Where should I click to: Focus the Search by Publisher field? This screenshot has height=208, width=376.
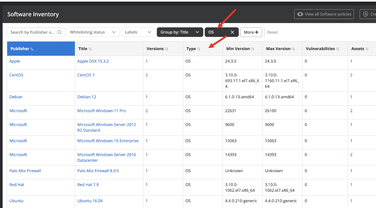(x=32, y=32)
